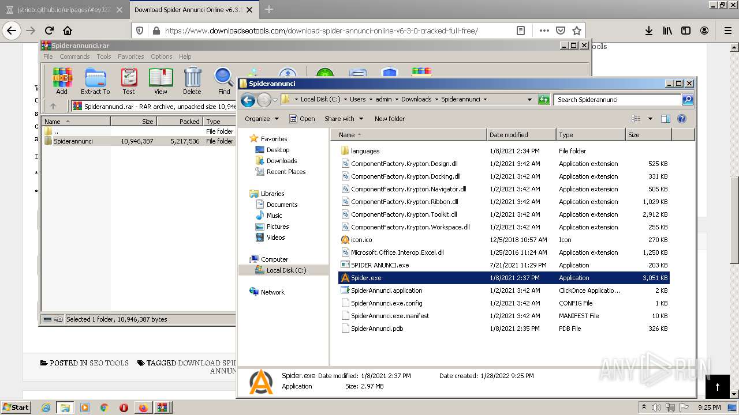This screenshot has height=415, width=739.
Task: Select the Network item in navigation pane
Action: click(x=273, y=292)
